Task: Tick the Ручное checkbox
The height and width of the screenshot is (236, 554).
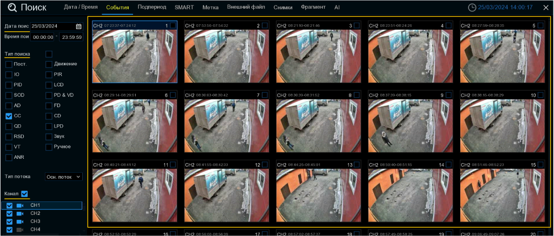Action: click(x=49, y=147)
